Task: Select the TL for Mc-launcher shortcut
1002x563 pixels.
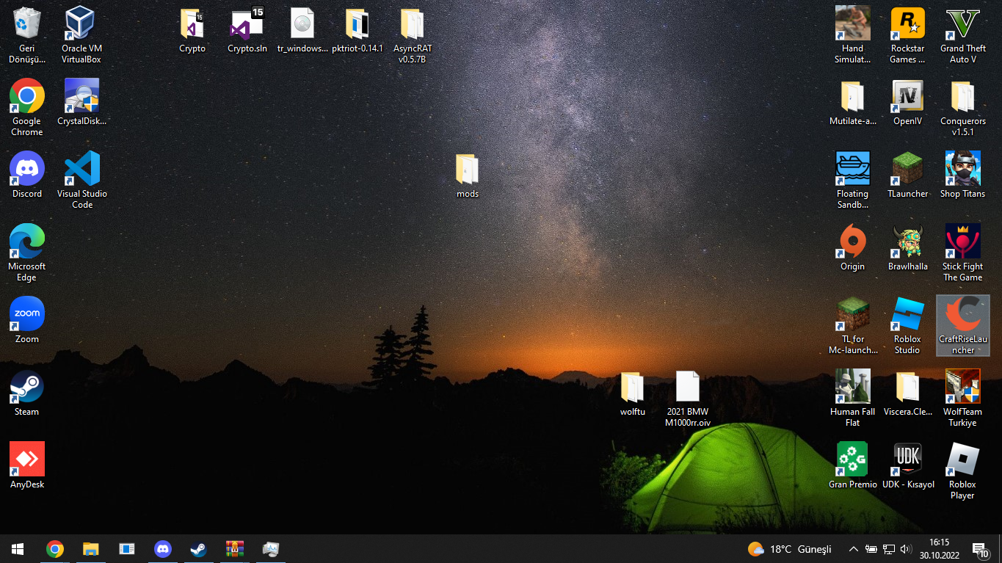Action: [x=852, y=325]
